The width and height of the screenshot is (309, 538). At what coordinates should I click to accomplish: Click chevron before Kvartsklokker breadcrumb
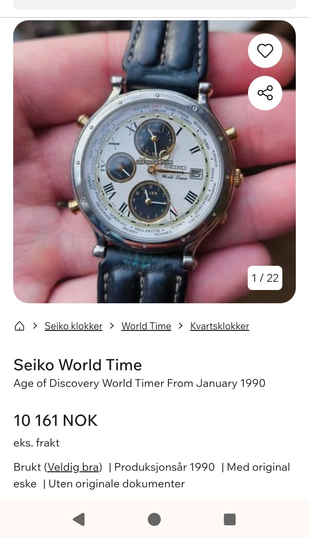click(x=181, y=326)
